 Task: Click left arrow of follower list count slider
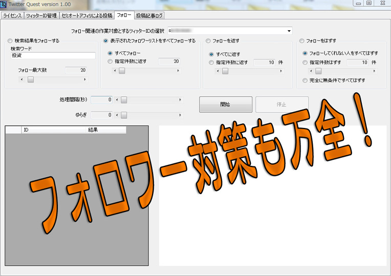115,71
